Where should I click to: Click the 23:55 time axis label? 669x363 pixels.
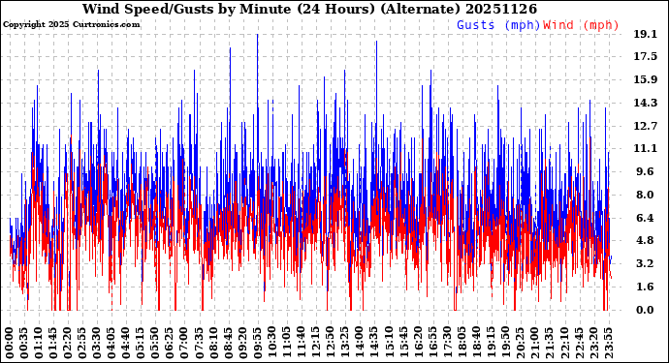608,343
